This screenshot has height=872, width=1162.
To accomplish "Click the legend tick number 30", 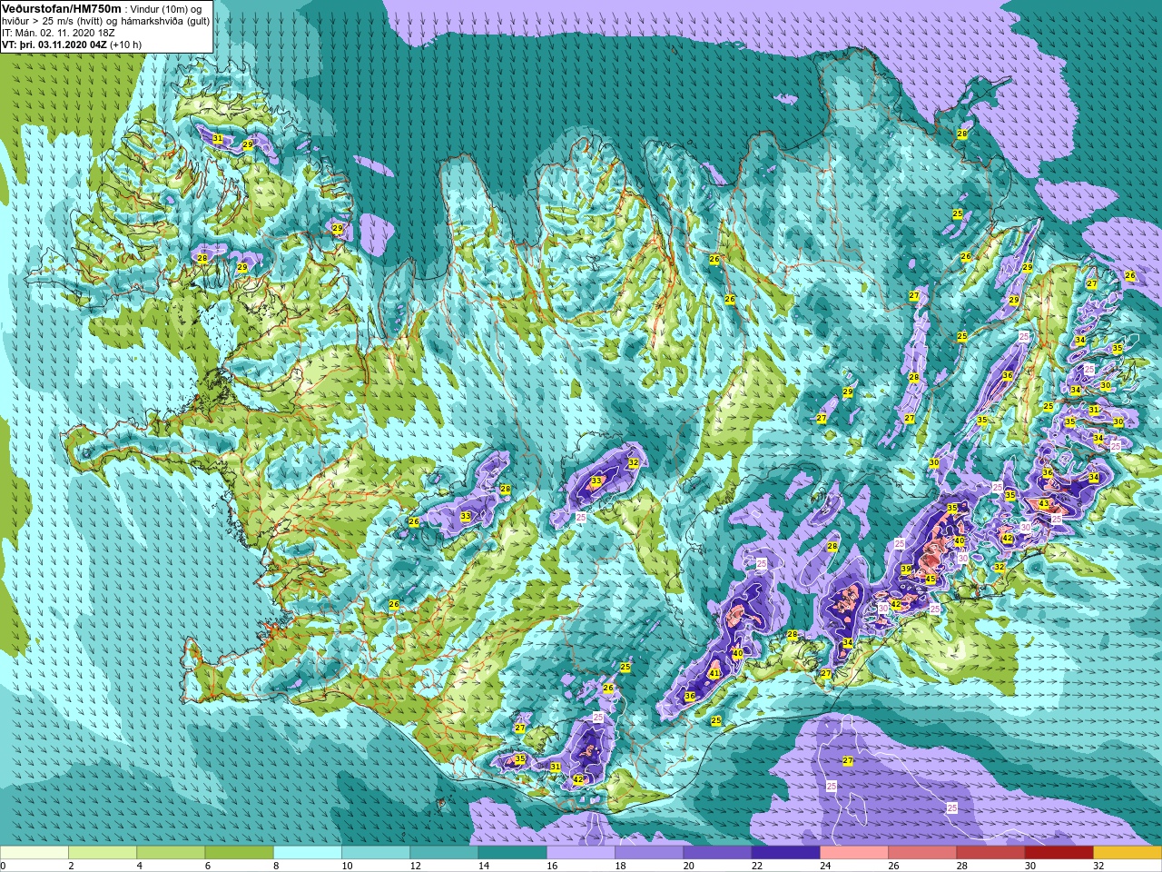I will 1029,866.
